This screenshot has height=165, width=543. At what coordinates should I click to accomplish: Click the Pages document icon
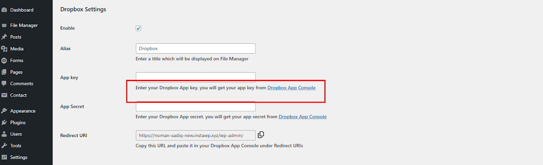click(x=4, y=72)
